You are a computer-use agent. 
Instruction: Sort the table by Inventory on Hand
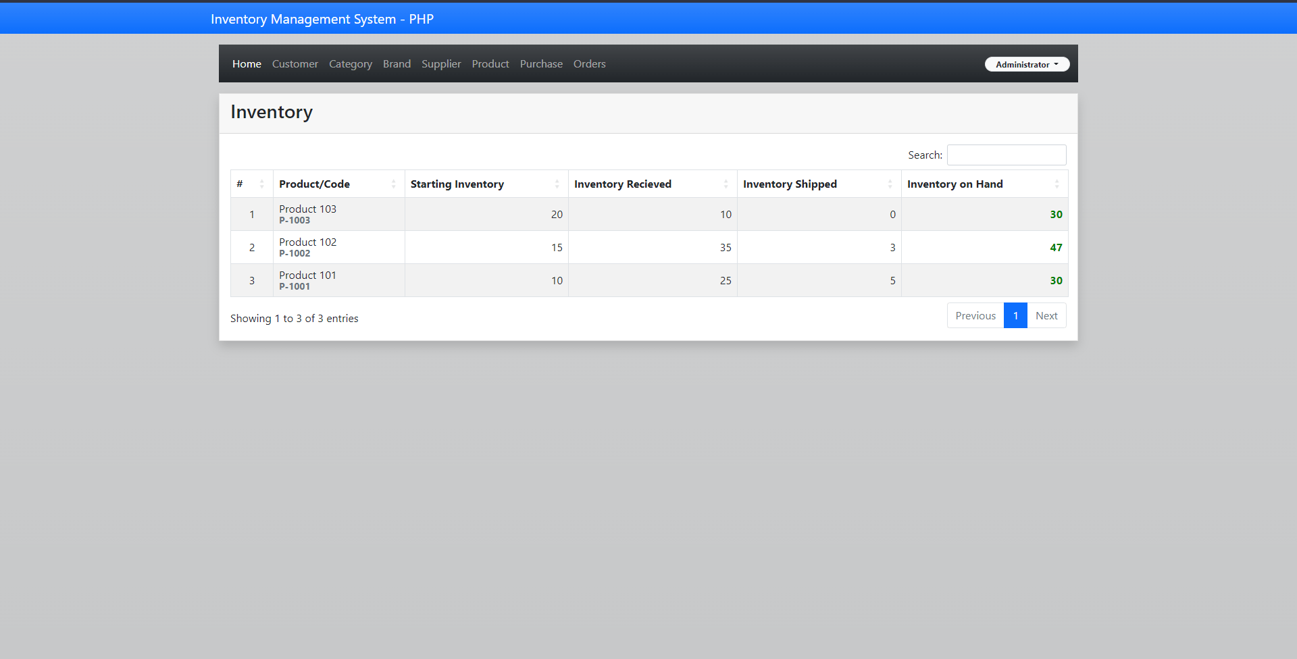pos(955,184)
